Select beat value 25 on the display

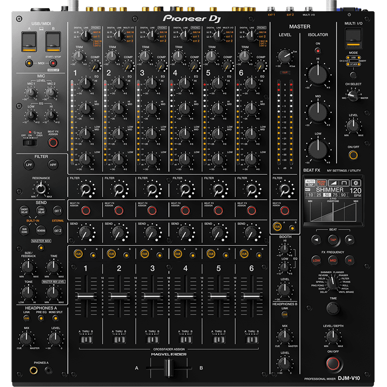(x=319, y=195)
